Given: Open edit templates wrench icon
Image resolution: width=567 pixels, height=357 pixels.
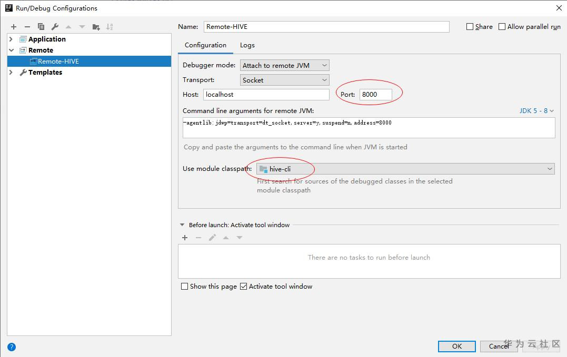Looking at the screenshot, I should [55, 27].
